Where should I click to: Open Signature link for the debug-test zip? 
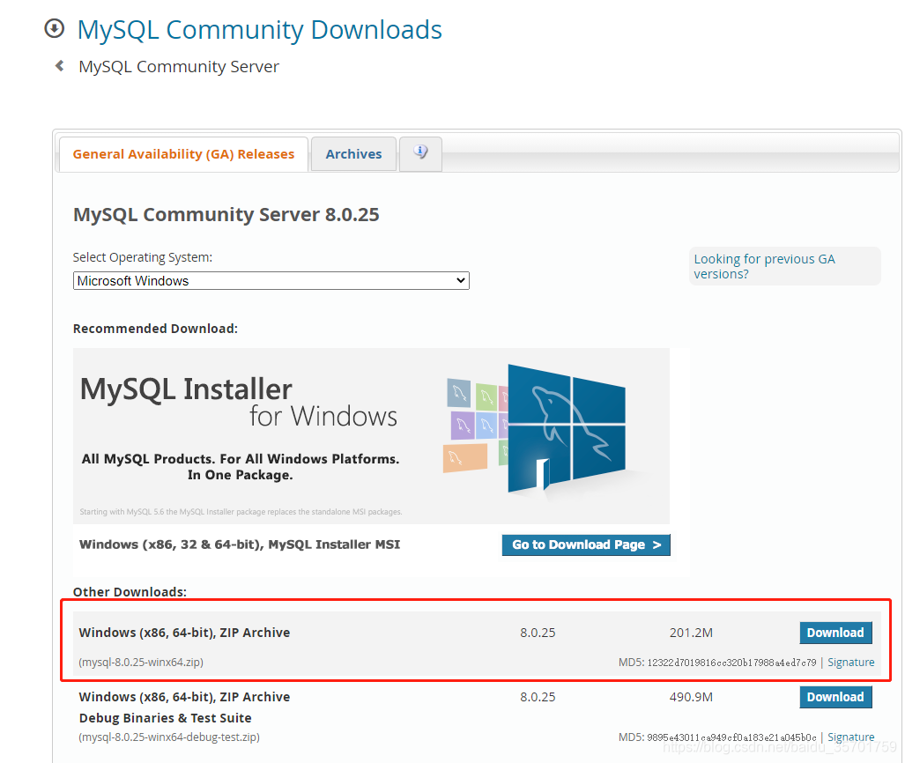(850, 737)
